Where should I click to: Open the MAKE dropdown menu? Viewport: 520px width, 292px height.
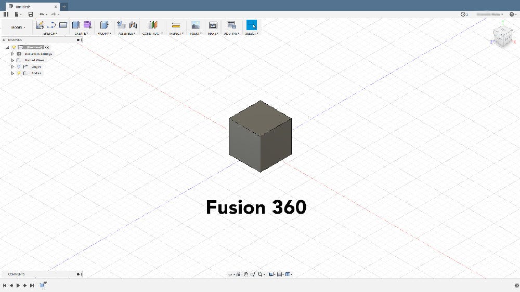point(213,33)
